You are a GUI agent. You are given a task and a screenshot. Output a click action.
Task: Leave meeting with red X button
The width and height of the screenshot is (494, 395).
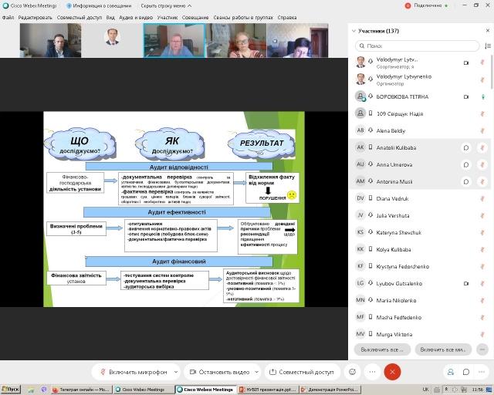pyautogui.click(x=392, y=372)
